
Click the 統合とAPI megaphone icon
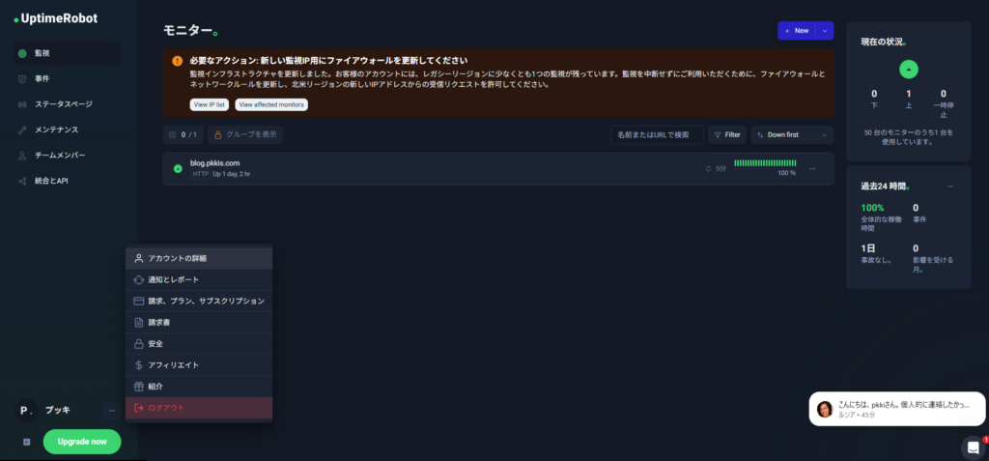(x=22, y=181)
